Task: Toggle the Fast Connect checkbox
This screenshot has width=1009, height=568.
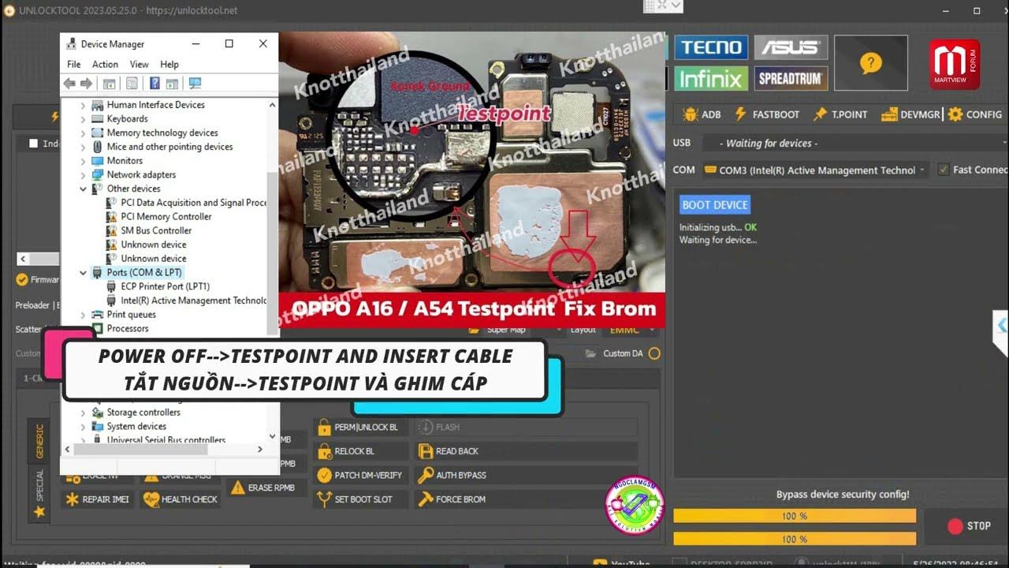Action: (x=943, y=170)
